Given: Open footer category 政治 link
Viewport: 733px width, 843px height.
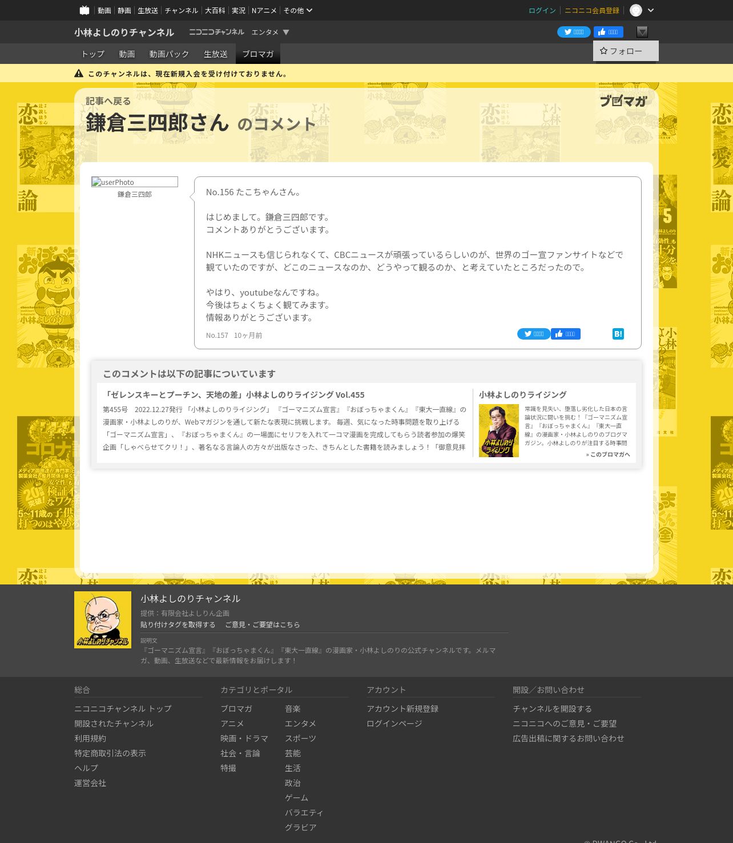Looking at the screenshot, I should coord(293,783).
